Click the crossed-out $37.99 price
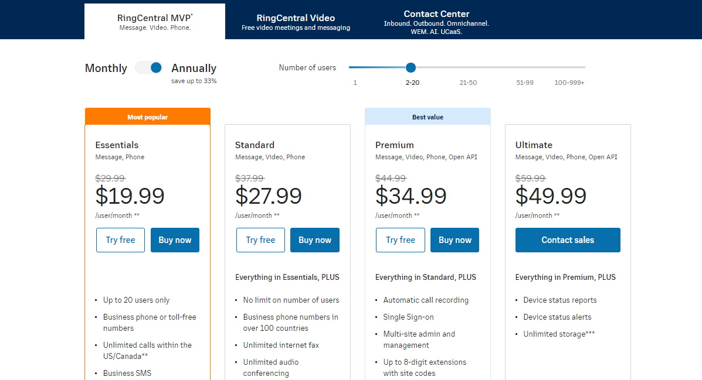 click(x=250, y=179)
